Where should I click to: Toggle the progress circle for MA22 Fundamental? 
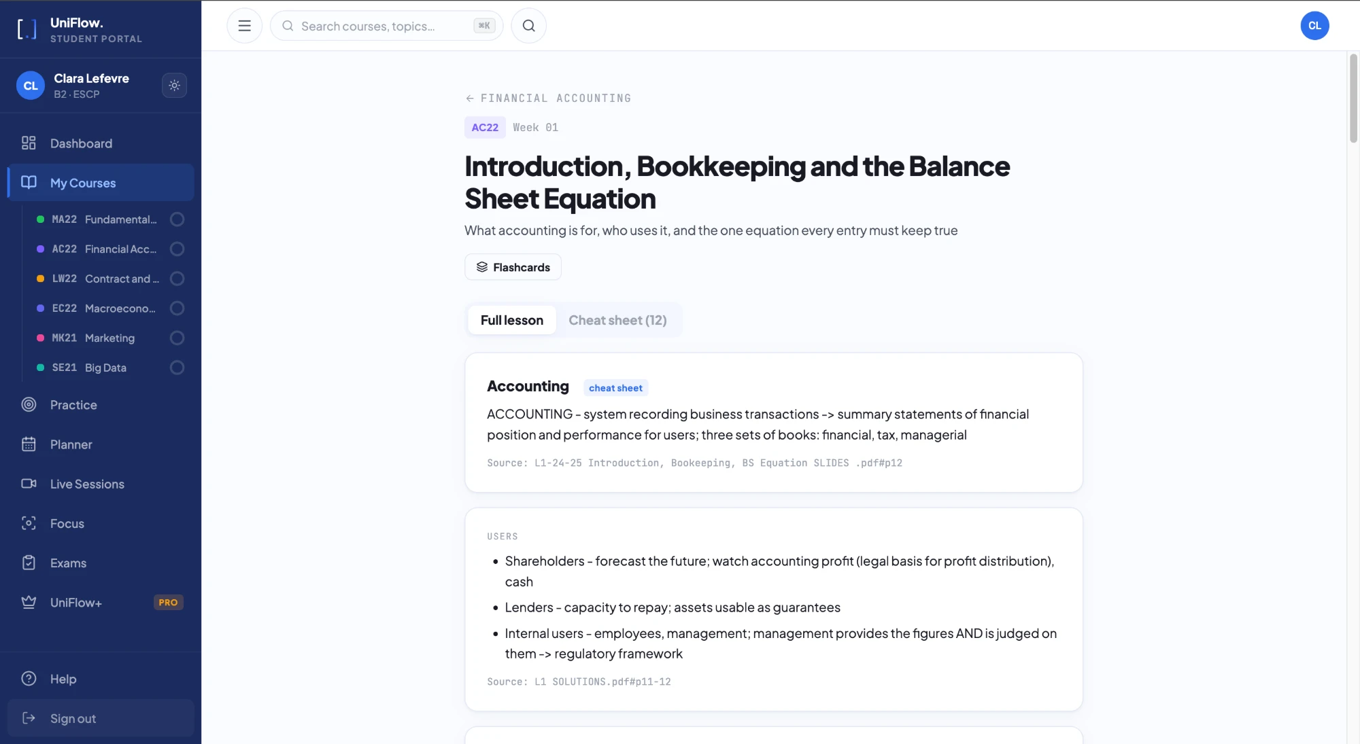[x=177, y=219]
